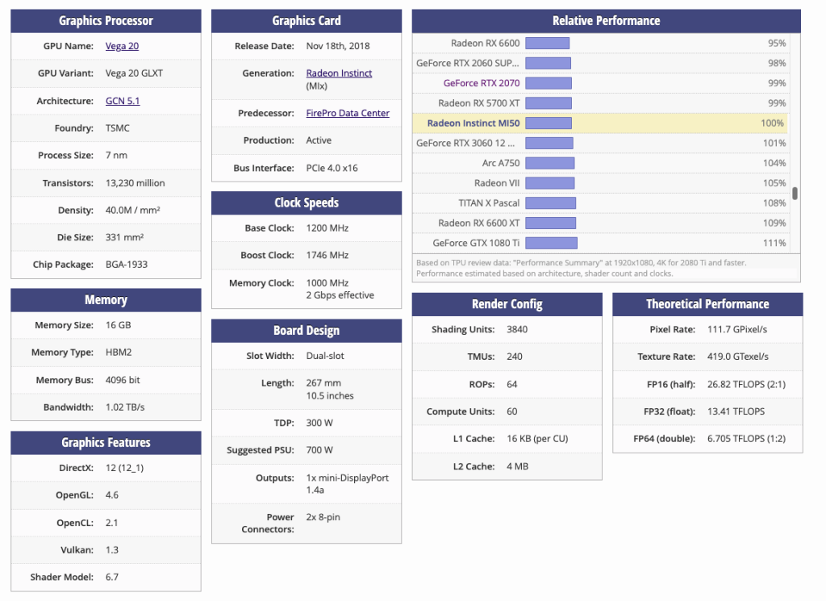Click the Boost Clock value 1746 MHz
Image resolution: width=826 pixels, height=601 pixels.
pyautogui.click(x=327, y=255)
